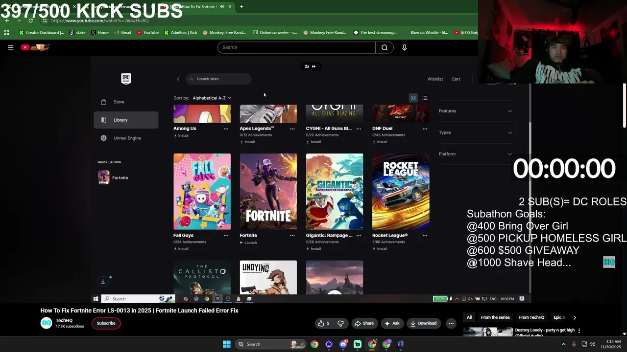Open options for Destroy Lonely suggested video
Image resolution: width=627 pixels, height=352 pixels.
click(x=579, y=330)
